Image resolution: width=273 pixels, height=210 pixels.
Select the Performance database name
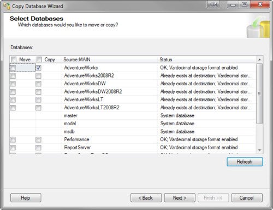tap(76, 139)
